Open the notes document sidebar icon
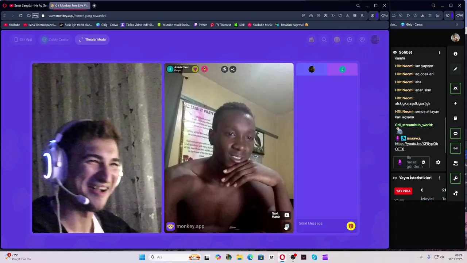Screen dimensions: 467x263 coord(455,118)
